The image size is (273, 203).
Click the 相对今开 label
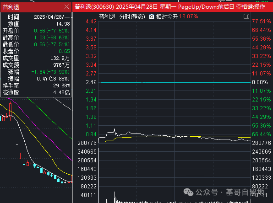(x=167, y=16)
